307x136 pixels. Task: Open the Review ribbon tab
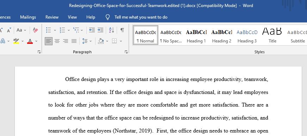[x=52, y=17]
